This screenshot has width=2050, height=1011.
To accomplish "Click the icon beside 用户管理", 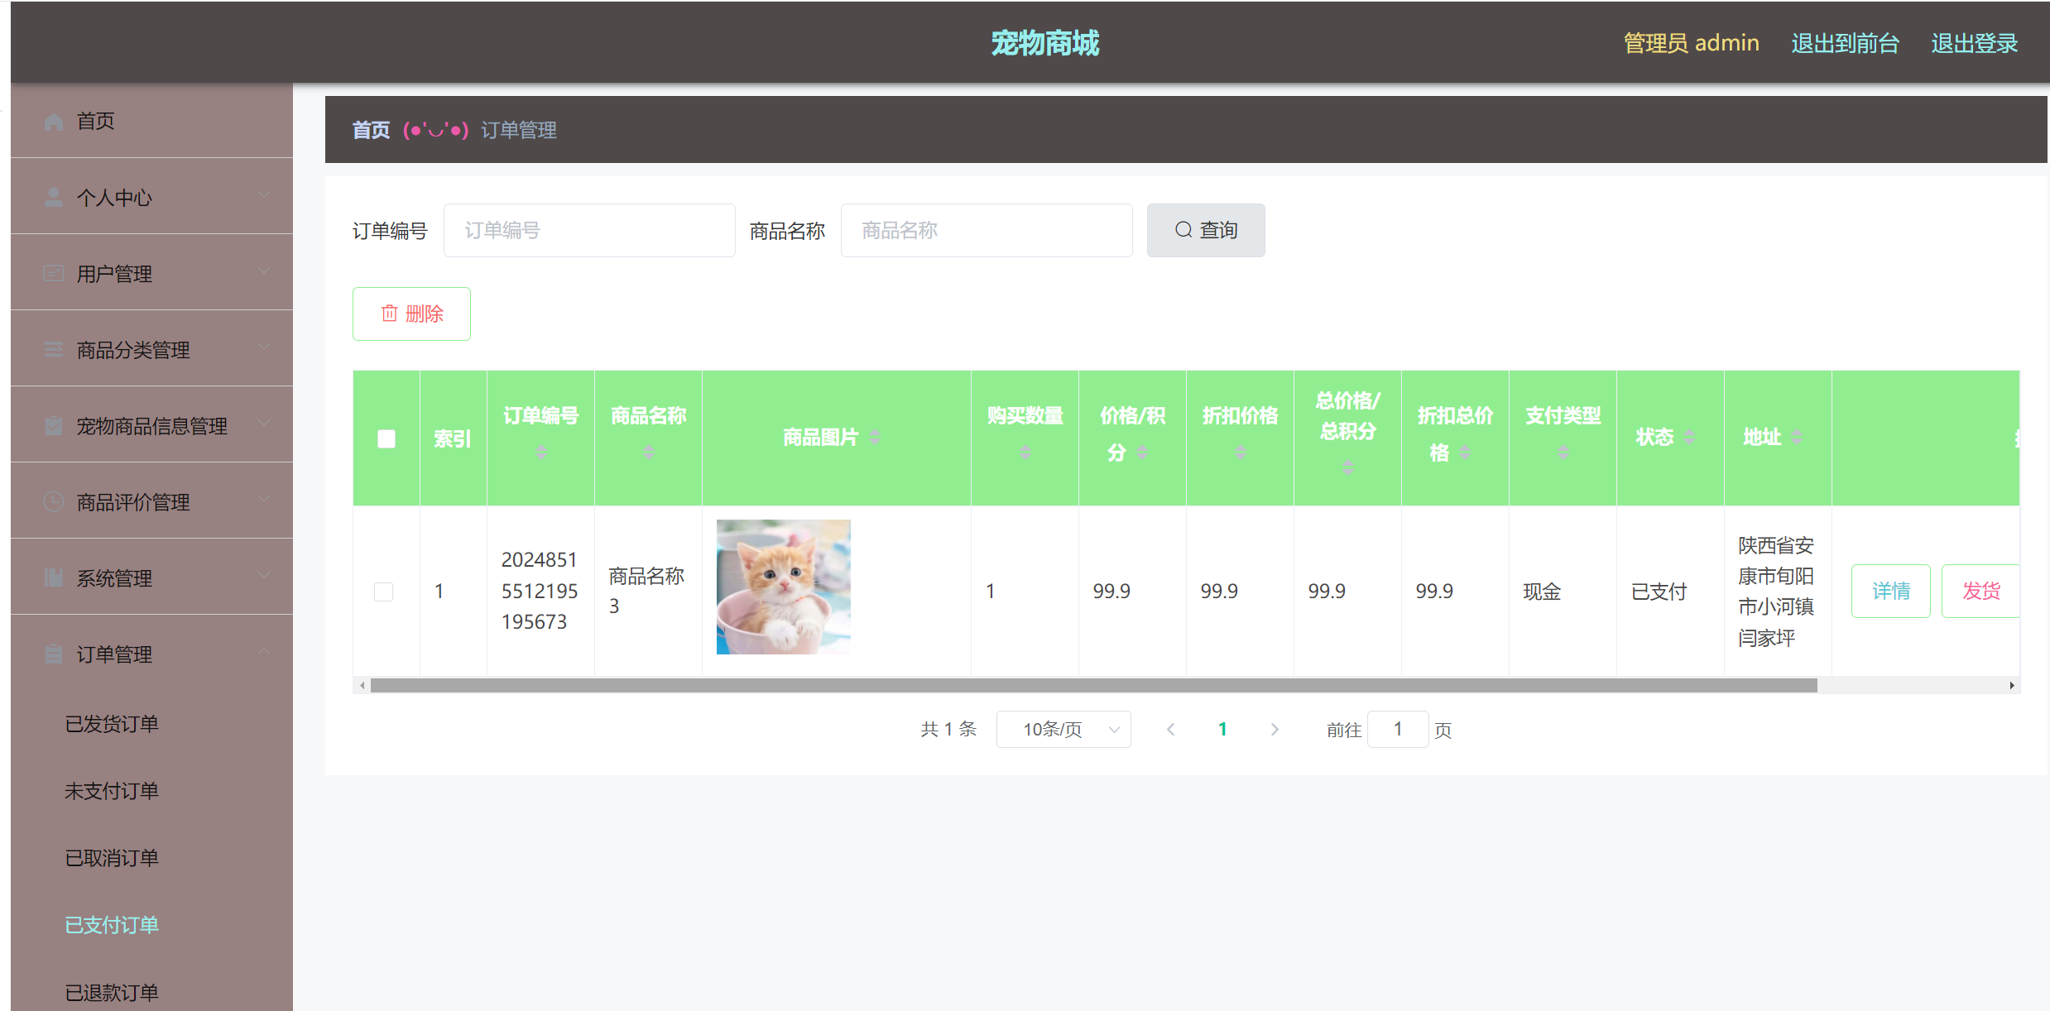I will pos(53,273).
